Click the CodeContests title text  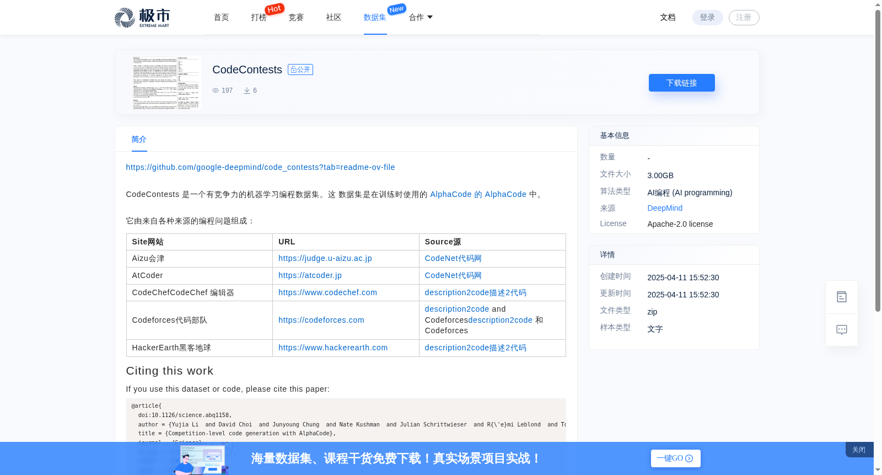tap(247, 70)
